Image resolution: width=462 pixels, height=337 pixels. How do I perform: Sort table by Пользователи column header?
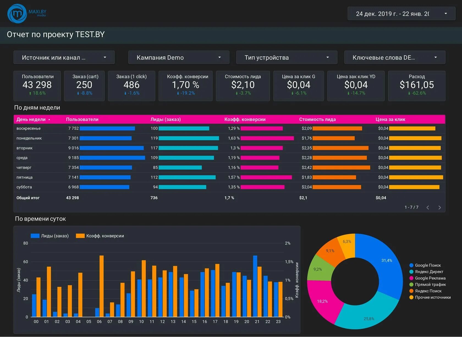point(82,119)
